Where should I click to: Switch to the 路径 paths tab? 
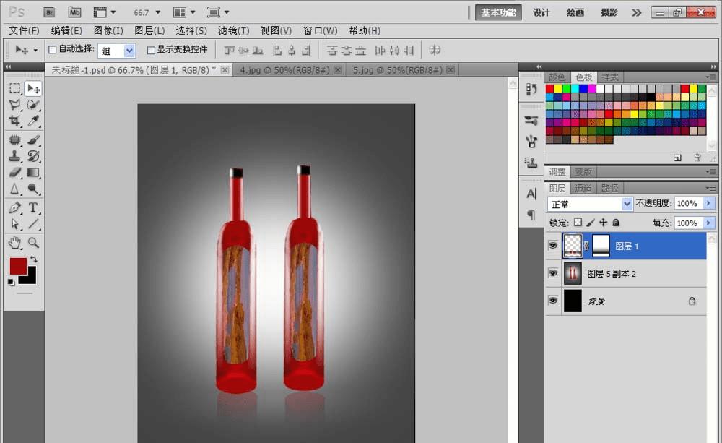tap(609, 188)
